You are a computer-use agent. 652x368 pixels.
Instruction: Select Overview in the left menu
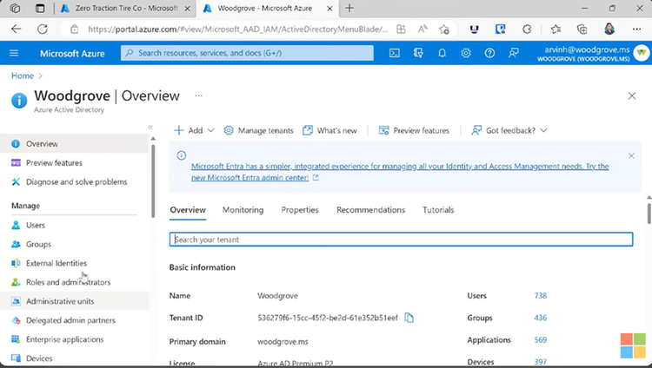pos(75,144)
